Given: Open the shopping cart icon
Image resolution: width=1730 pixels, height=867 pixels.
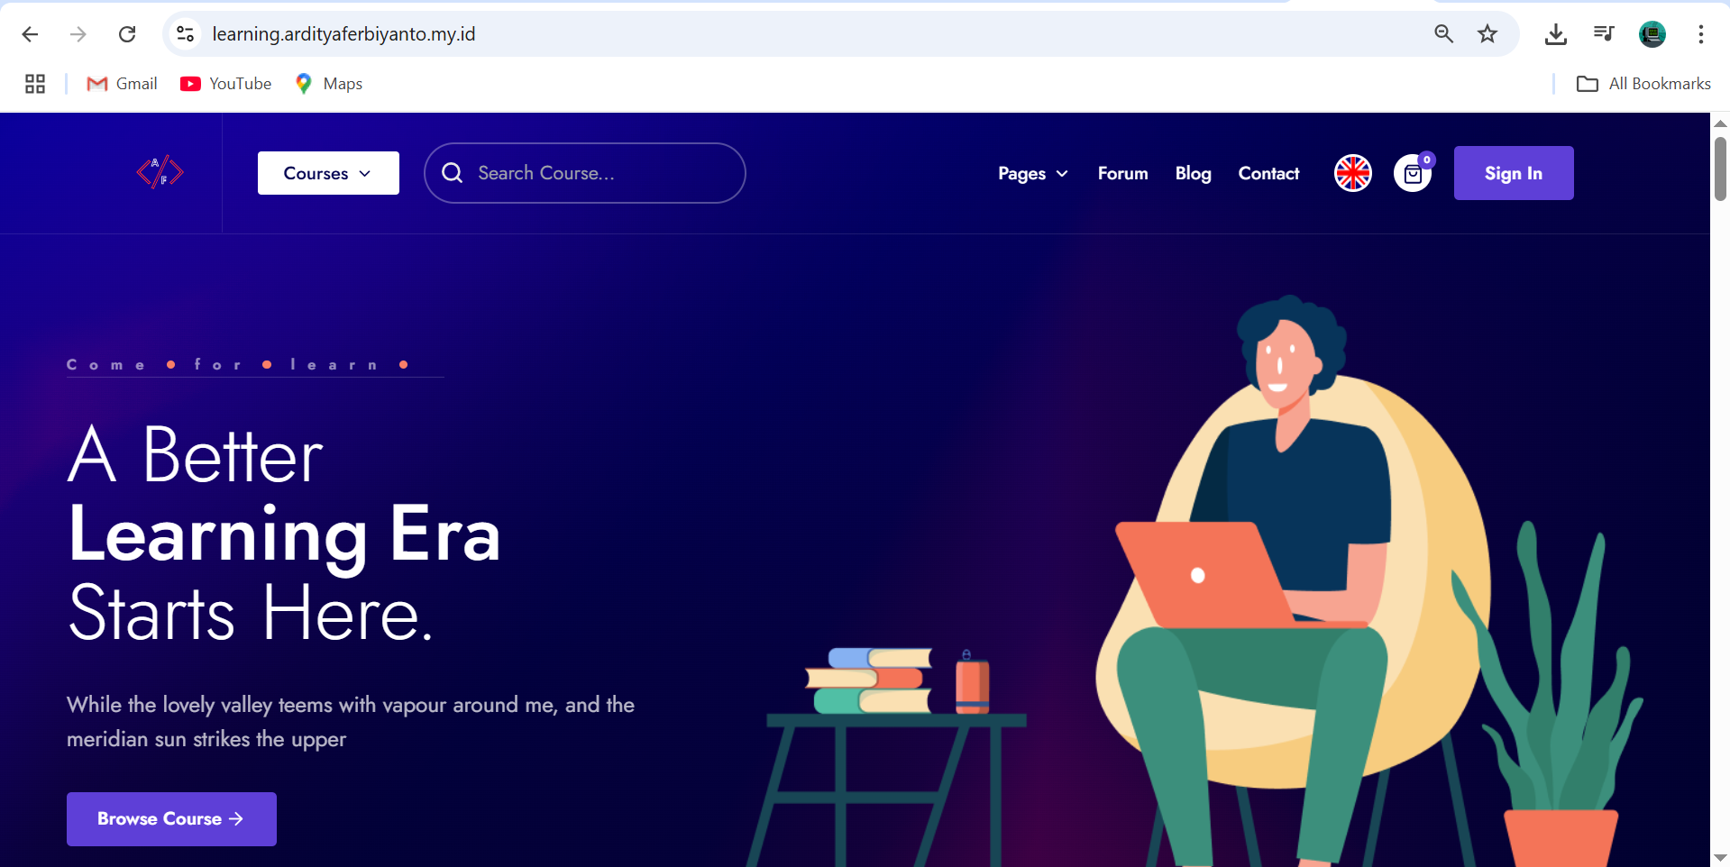Looking at the screenshot, I should point(1413,173).
